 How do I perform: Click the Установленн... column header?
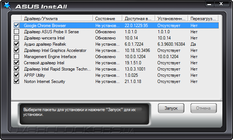172,19
